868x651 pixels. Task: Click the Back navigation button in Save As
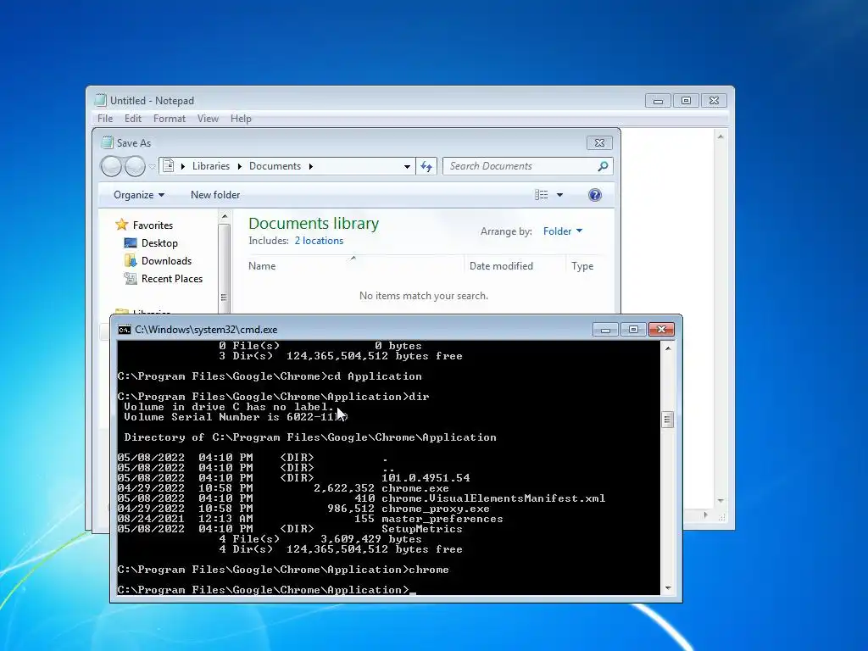pyautogui.click(x=112, y=166)
